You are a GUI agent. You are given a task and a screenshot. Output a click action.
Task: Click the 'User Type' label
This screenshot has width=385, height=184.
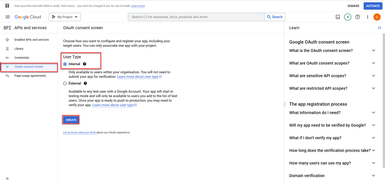pos(72,57)
